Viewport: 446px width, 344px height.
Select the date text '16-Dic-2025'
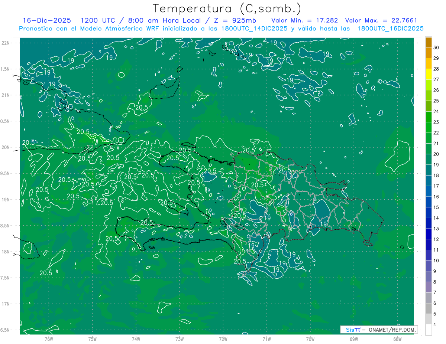point(47,20)
